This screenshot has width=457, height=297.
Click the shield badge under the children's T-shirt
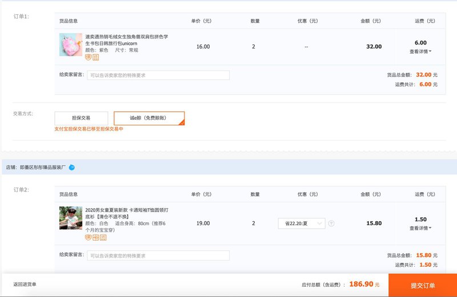tap(89, 237)
